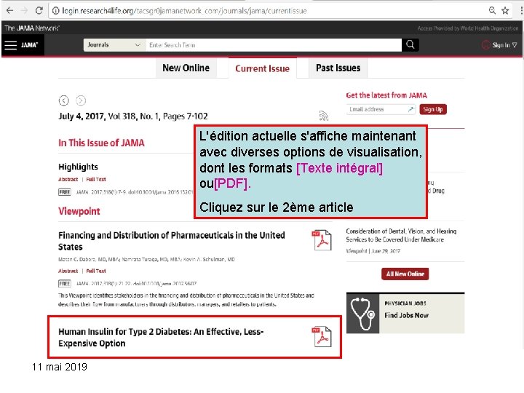Image resolution: width=524 pixels, height=393 pixels.
Task: Click the stethoscope Physician Jobs icon
Action: pyautogui.click(x=362, y=314)
